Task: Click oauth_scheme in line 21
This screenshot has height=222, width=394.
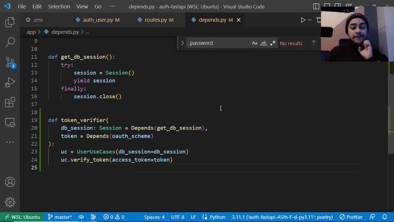Action: pos(131,136)
